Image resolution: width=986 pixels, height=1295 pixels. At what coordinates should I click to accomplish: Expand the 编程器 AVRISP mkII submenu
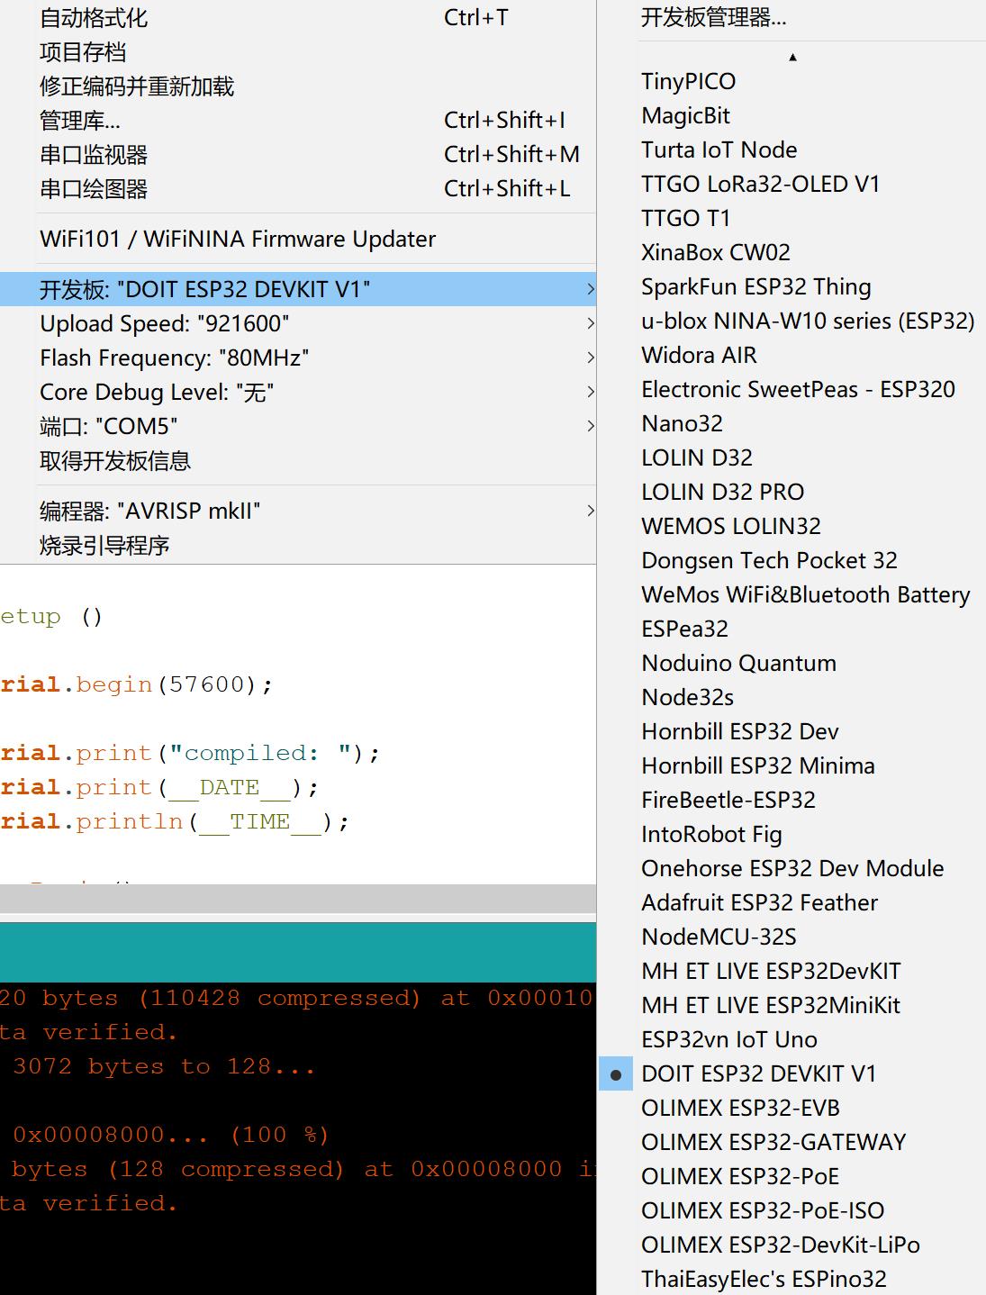(149, 511)
